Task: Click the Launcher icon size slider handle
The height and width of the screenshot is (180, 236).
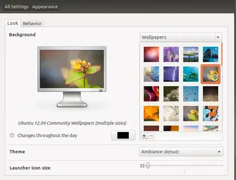Action: 148,166
